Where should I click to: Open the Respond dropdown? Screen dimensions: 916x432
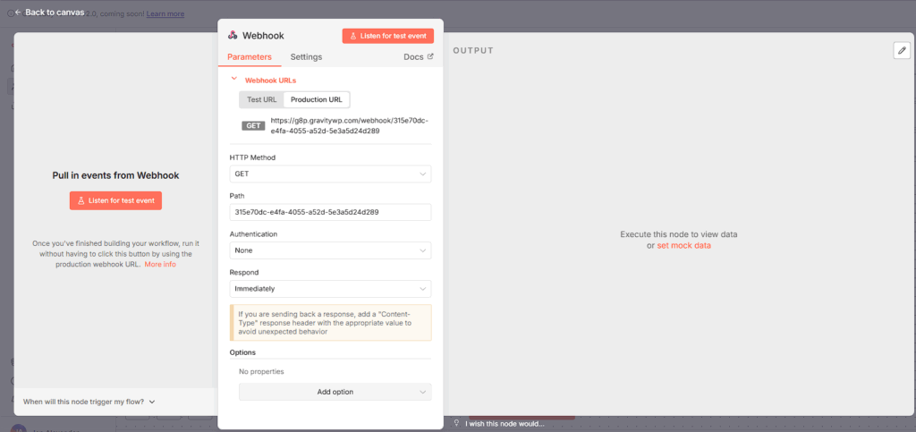click(331, 288)
